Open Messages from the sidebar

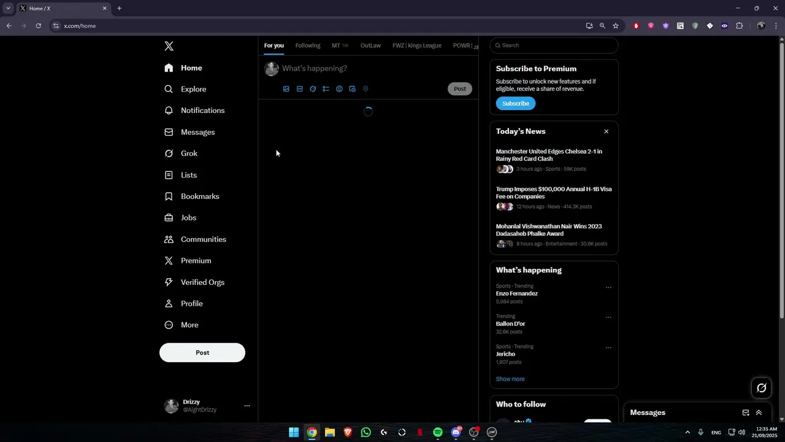click(x=190, y=132)
